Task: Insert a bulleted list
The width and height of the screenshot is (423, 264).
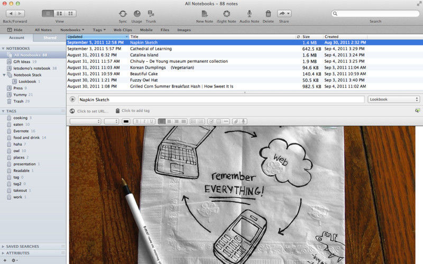Action: pos(194,121)
